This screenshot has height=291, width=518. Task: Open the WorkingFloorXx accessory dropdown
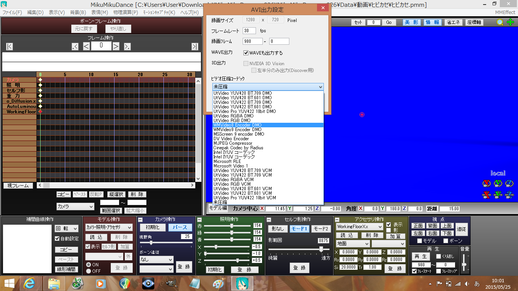coord(359,227)
